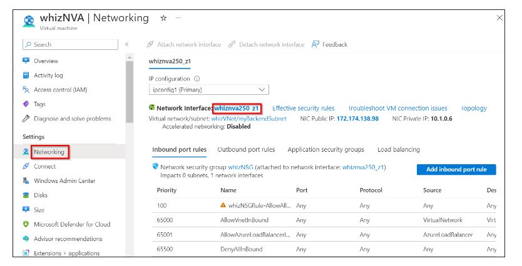Image resolution: width=522 pixels, height=266 pixels.
Task: Select the AllowVnetInBound rule row
Action: pos(324,220)
